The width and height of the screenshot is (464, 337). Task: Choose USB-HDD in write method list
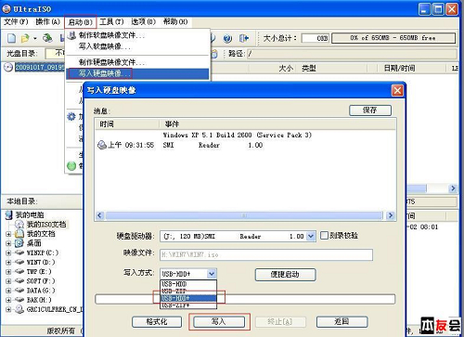[188, 284]
